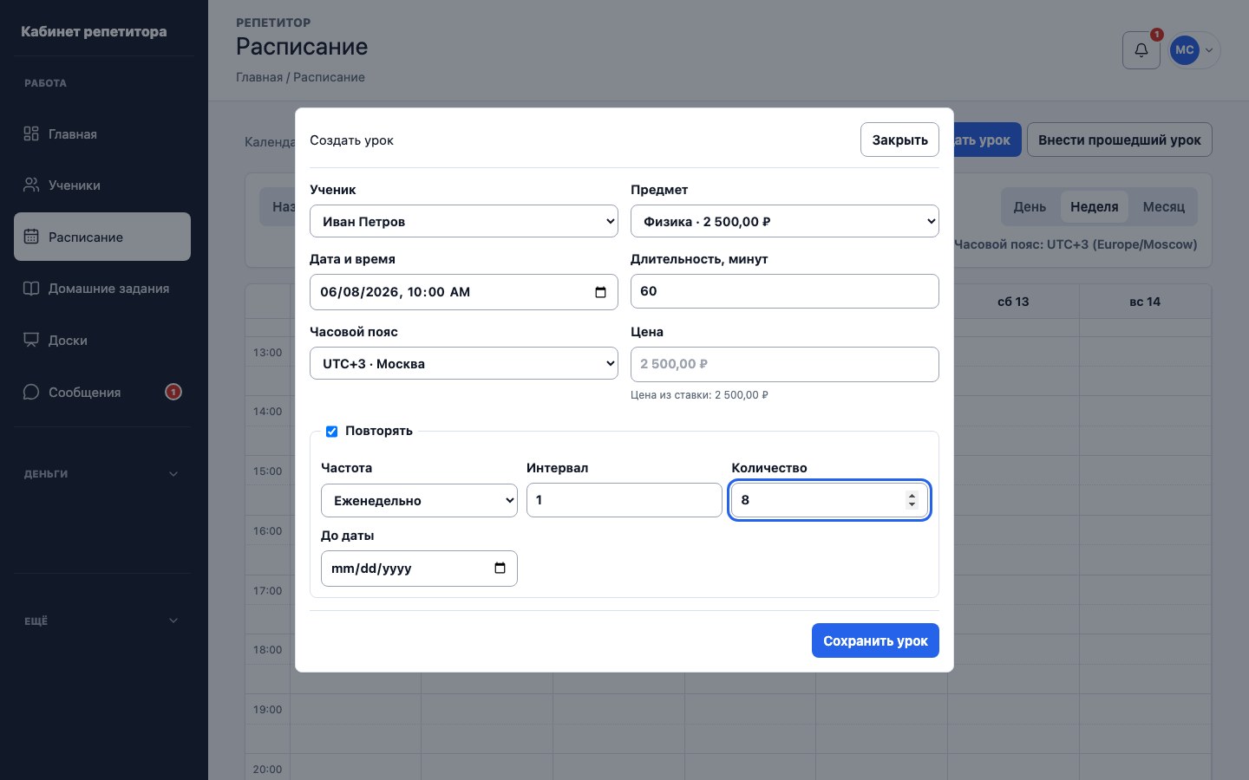Click the Сохранить урок button
The width and height of the screenshot is (1249, 780).
coord(875,640)
